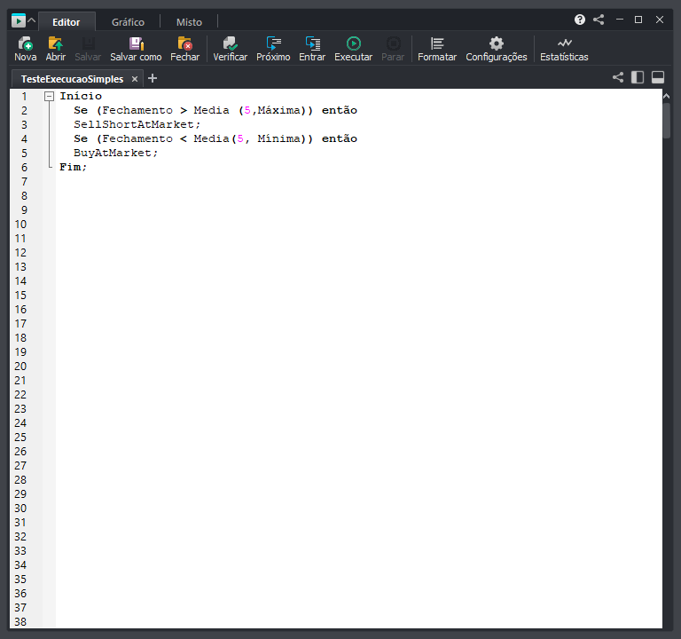Viewport: 681px width, 639px height.
Task: Close the TesteExecucaoSimples tab
Action: (135, 79)
